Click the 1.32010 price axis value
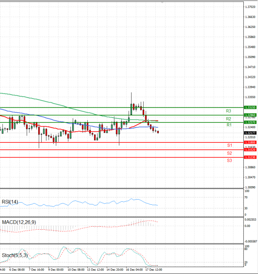Screen dimensions: 258x274 250,137
